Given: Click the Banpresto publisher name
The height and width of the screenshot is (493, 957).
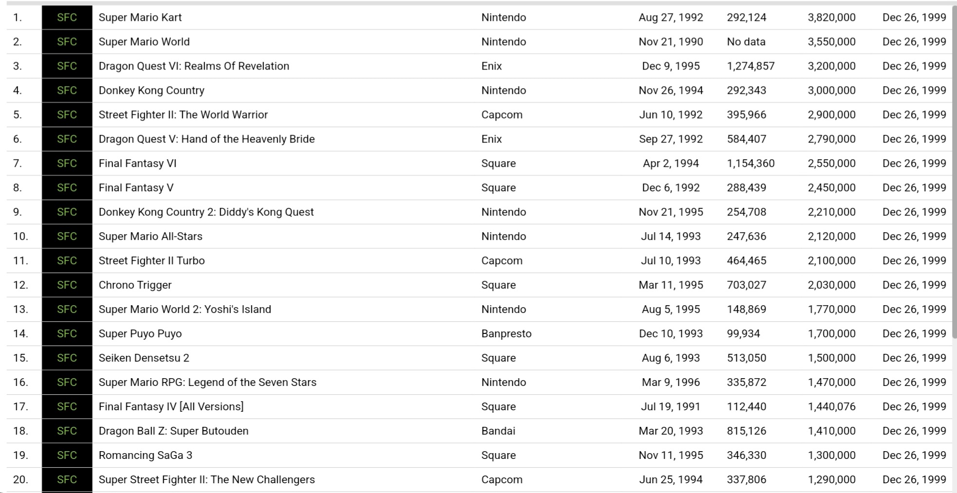Looking at the screenshot, I should [506, 334].
